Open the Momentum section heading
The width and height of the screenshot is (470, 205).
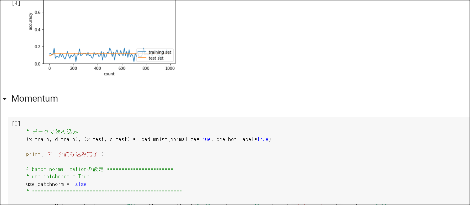click(x=35, y=99)
